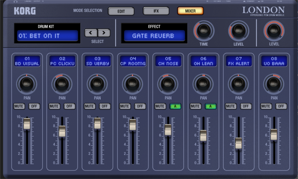298x179 pixels.
Task: Mute channel 03 SD VERBY
Action: click(x=90, y=106)
